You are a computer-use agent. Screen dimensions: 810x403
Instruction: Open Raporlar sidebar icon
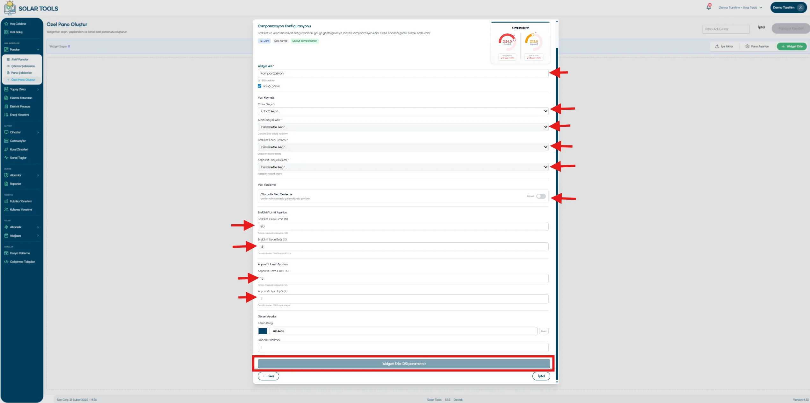(x=6, y=184)
